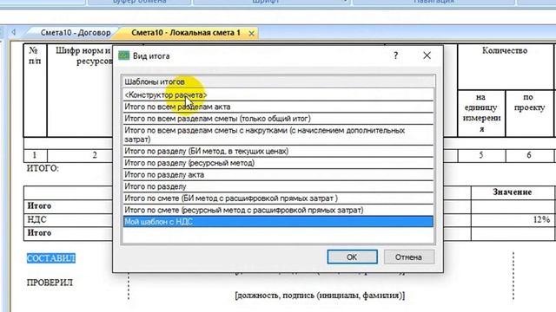
Task: Click the 'Шаблоны итогов' column header
Action: [278, 81]
